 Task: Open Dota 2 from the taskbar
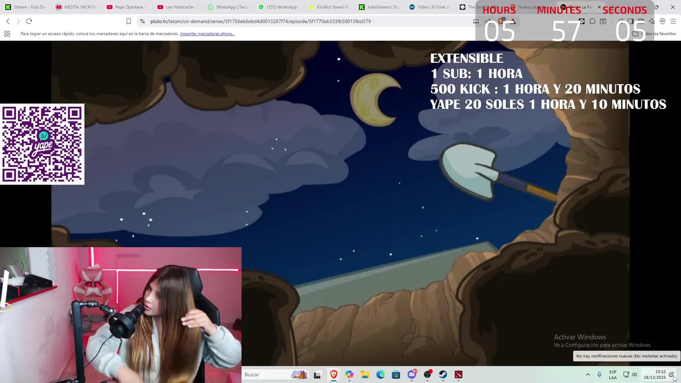[x=459, y=374]
